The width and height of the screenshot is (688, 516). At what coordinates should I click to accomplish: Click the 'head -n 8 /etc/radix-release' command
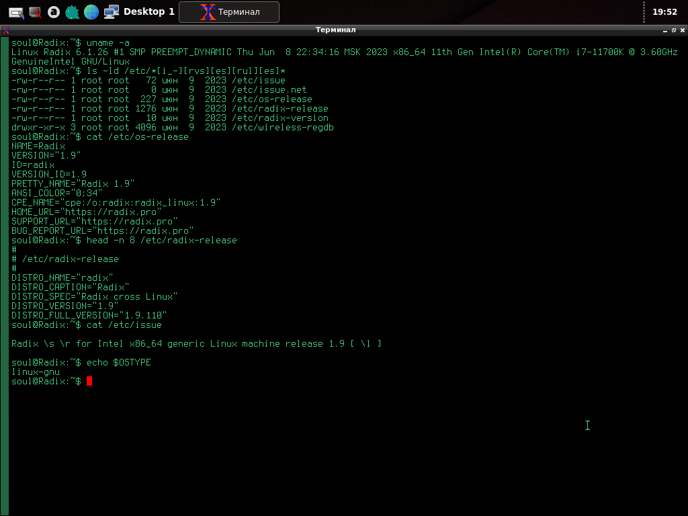coord(161,241)
